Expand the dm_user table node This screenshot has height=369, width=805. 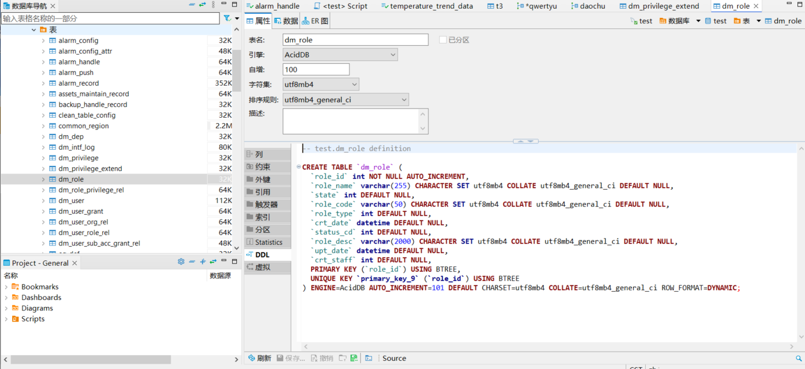(x=43, y=201)
